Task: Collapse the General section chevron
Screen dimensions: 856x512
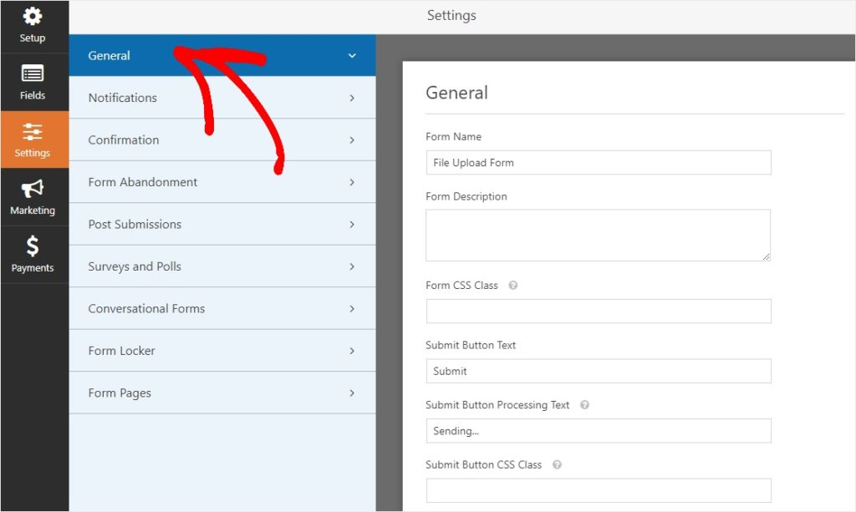Action: pos(352,54)
